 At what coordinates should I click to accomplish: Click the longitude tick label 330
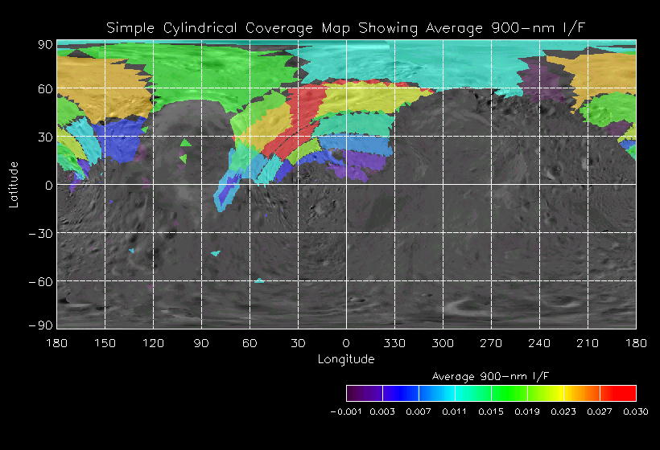[x=394, y=343]
